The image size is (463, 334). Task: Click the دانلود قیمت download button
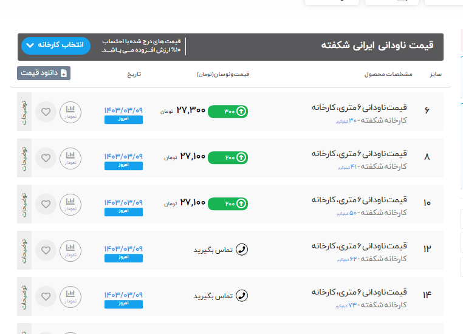44,73
